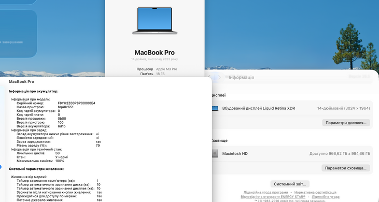Click the Стан: У нормі row
Image resolution: width=379 pixels, height=202 pixels.
tap(43, 157)
